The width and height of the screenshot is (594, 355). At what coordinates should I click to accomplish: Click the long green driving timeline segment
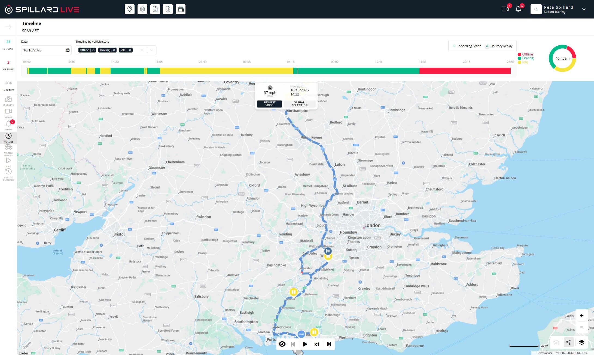pos(358,71)
